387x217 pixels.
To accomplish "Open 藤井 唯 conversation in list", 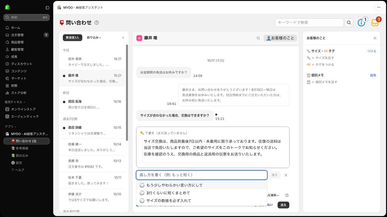I will [x=92, y=78].
